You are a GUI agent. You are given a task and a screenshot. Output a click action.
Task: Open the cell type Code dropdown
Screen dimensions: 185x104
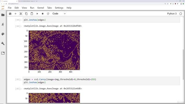pyautogui.click(x=59, y=14)
